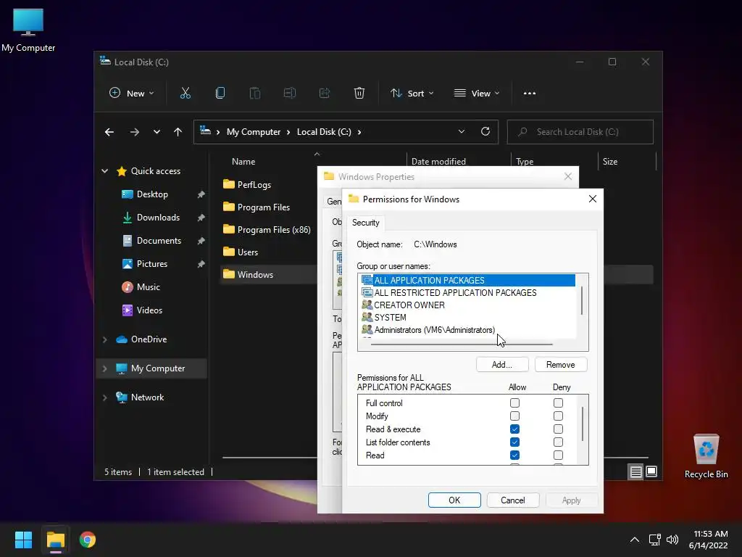Click the group list vertical scrollbar
Screen dimensions: 742x557
click(582, 300)
